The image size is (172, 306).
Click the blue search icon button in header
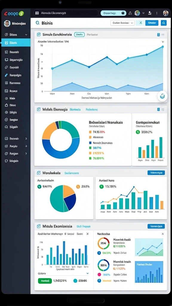click(x=164, y=23)
